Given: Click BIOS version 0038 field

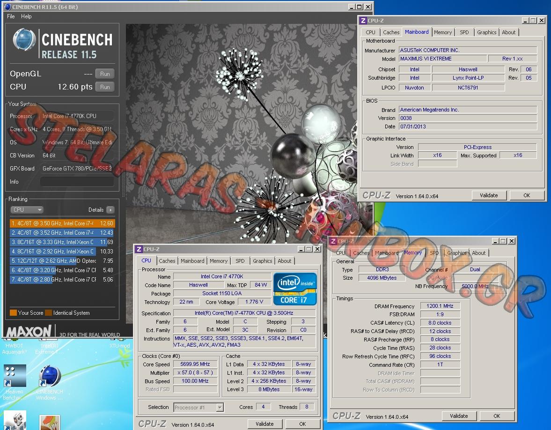Looking at the screenshot, I should 468,118.
